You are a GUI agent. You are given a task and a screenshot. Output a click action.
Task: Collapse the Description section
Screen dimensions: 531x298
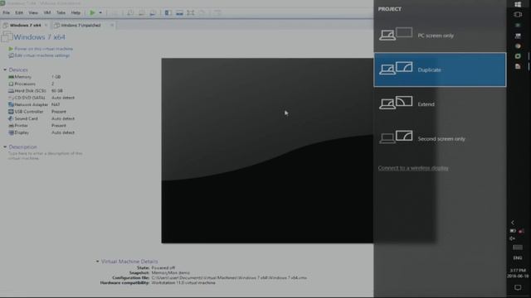coord(5,147)
